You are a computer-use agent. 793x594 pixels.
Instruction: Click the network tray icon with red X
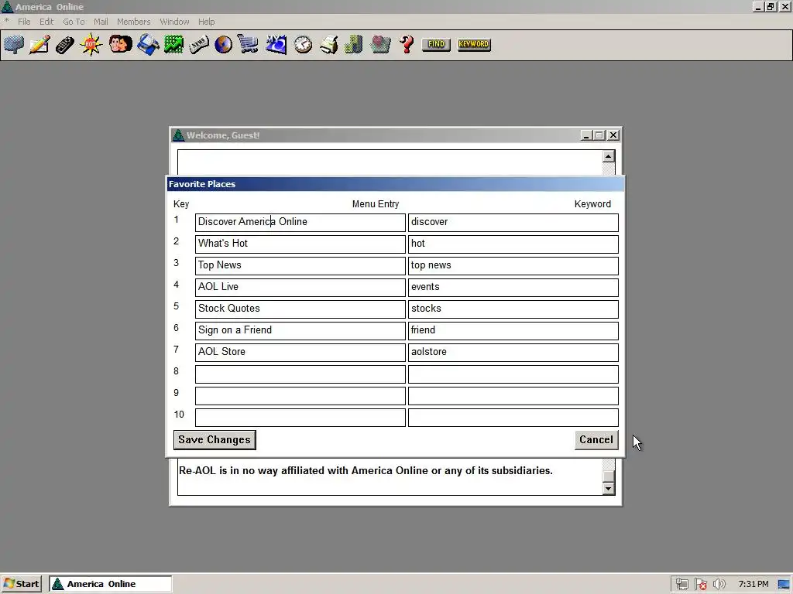[700, 585]
